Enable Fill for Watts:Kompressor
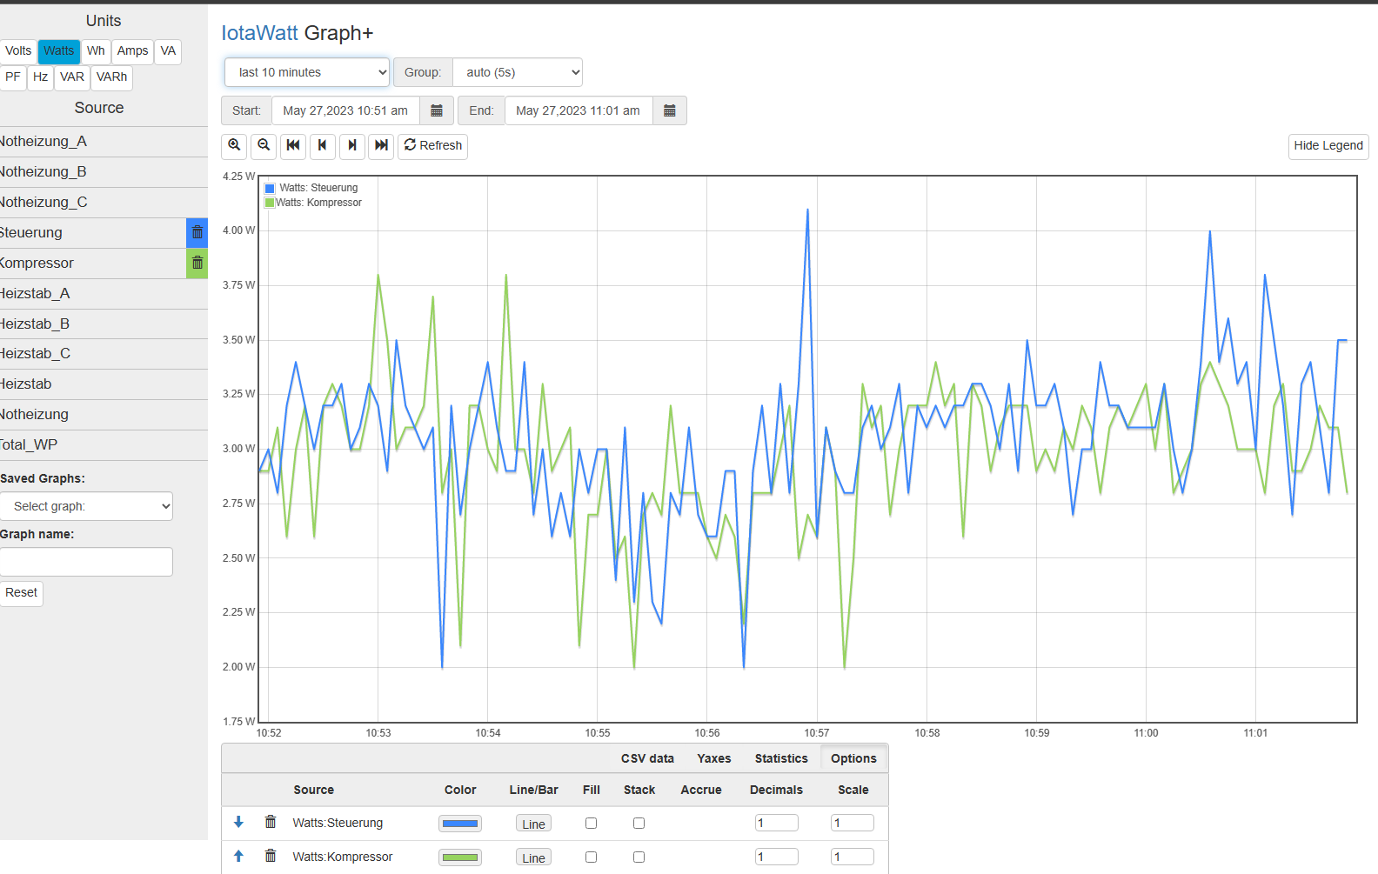This screenshot has height=874, width=1378. pyautogui.click(x=591, y=857)
